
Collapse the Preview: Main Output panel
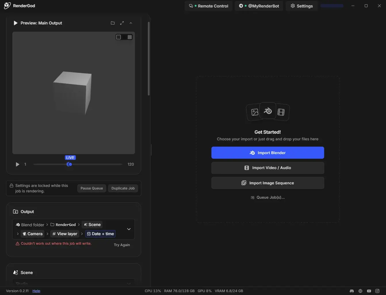131,23
